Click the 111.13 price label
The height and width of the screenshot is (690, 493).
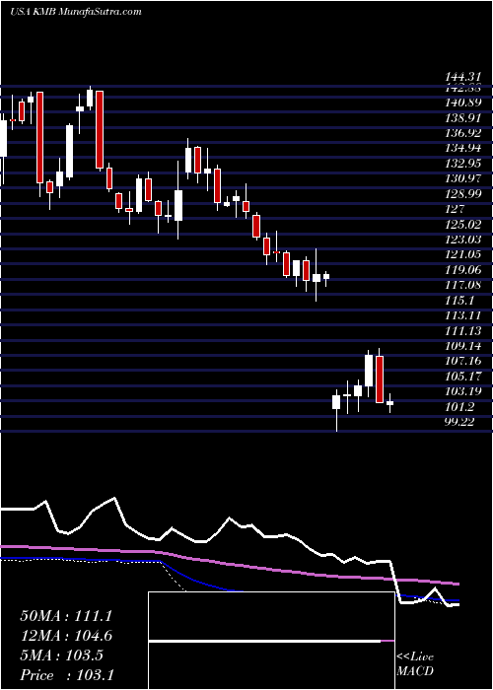[x=464, y=330]
